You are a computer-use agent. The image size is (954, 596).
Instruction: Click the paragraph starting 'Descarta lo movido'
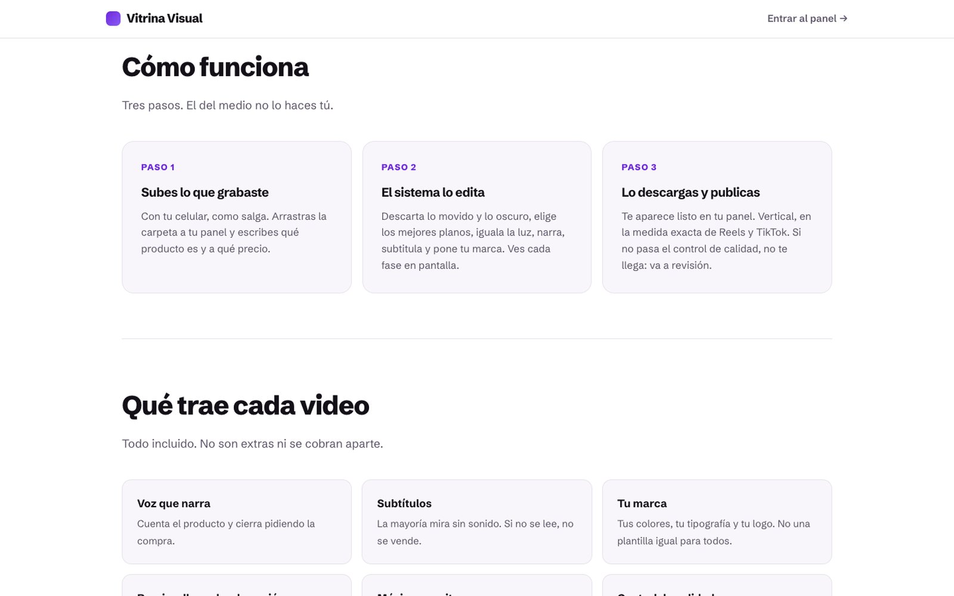pyautogui.click(x=473, y=241)
